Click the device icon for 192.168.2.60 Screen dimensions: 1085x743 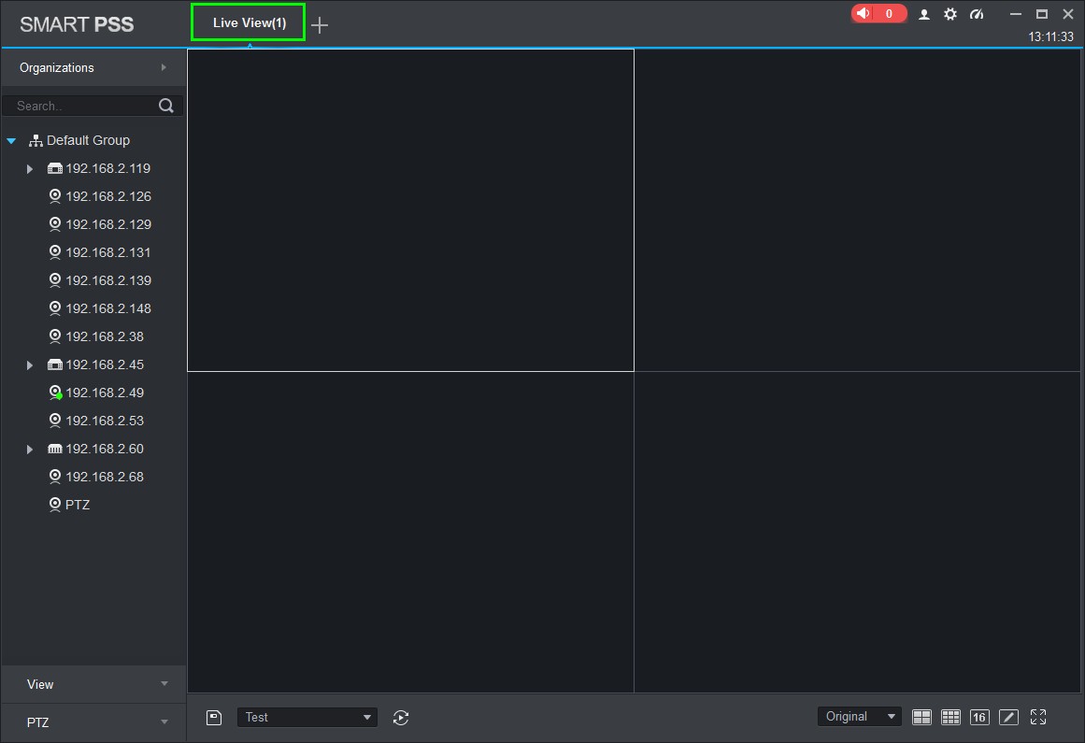(54, 449)
